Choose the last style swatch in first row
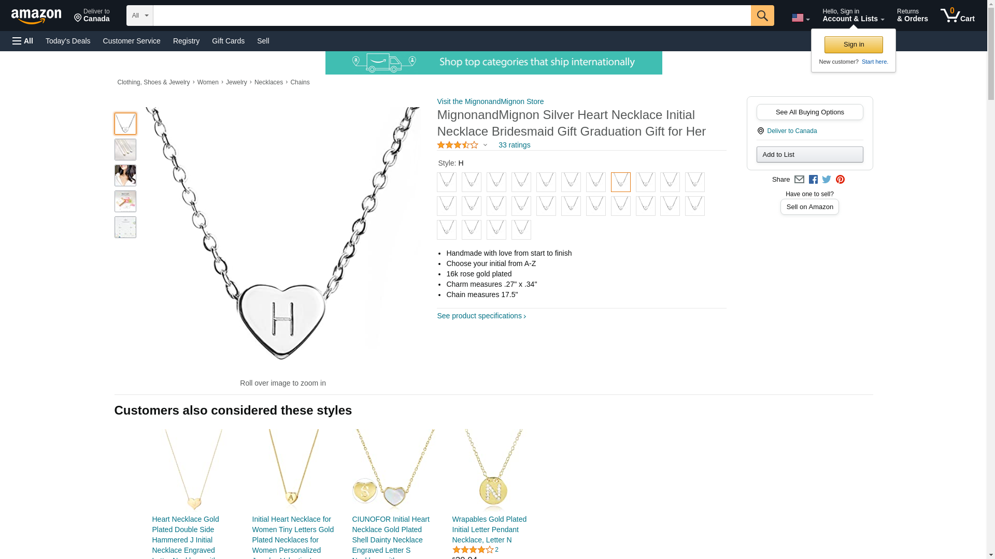 [695, 182]
